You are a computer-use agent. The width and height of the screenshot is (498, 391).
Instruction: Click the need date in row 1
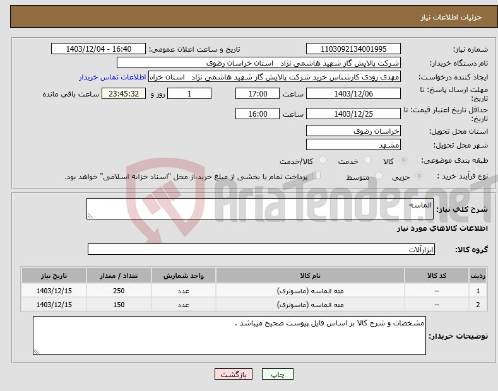54,291
